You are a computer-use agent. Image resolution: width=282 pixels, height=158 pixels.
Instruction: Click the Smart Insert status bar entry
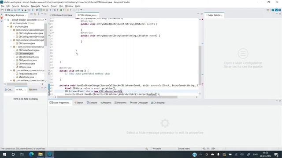click(184, 148)
